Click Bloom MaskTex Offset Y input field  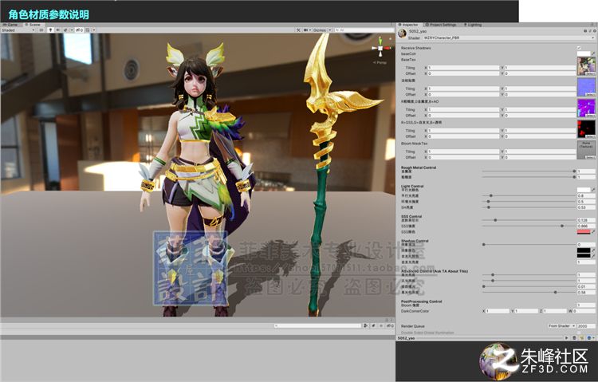click(540, 157)
